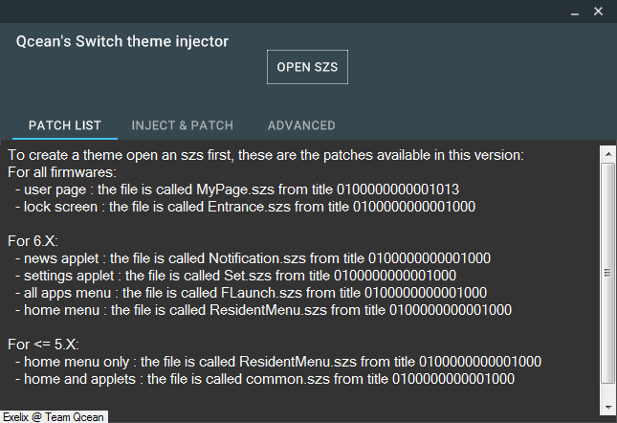The image size is (617, 423).
Task: Switch to the Inject & Patch tab
Action: click(182, 125)
